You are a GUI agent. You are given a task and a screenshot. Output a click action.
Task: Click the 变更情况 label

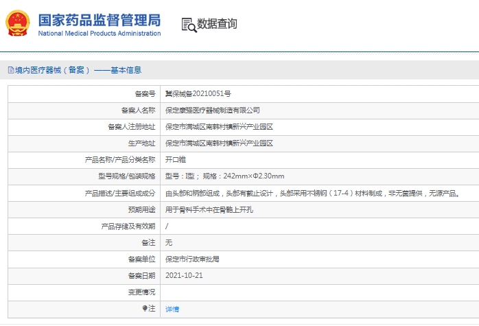pos(142,292)
